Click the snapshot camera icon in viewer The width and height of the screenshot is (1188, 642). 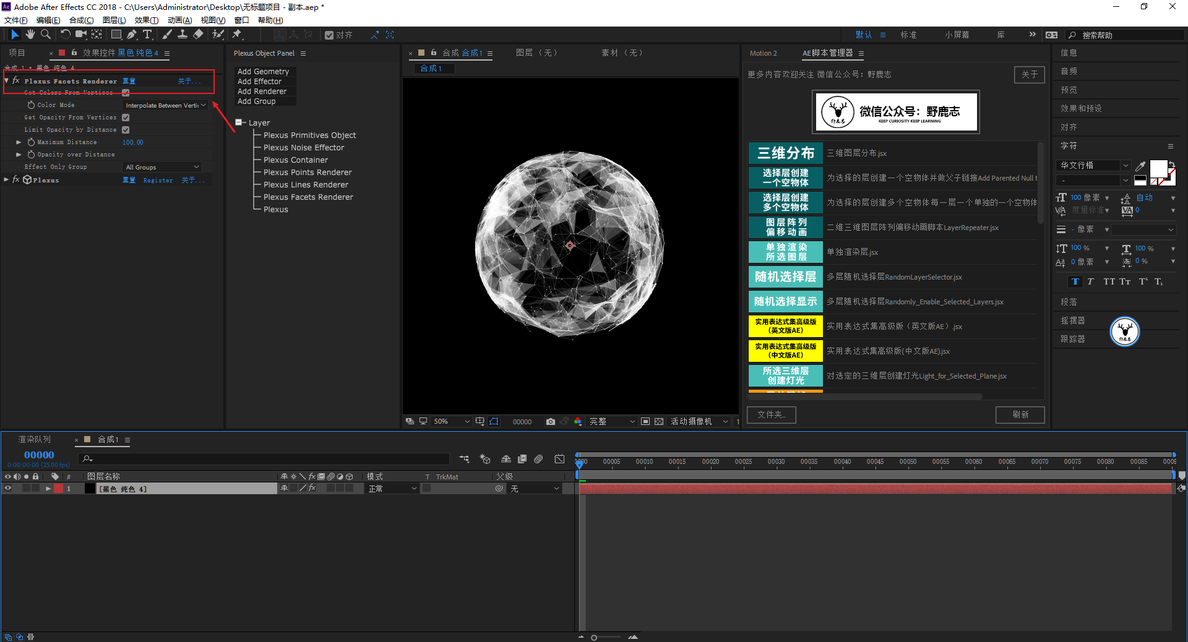tap(550, 421)
